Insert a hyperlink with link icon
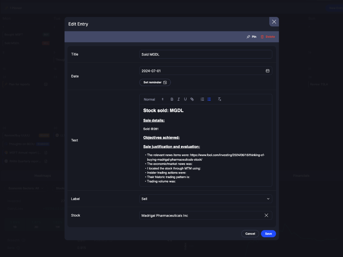This screenshot has height=257, width=343. pyautogui.click(x=192, y=99)
